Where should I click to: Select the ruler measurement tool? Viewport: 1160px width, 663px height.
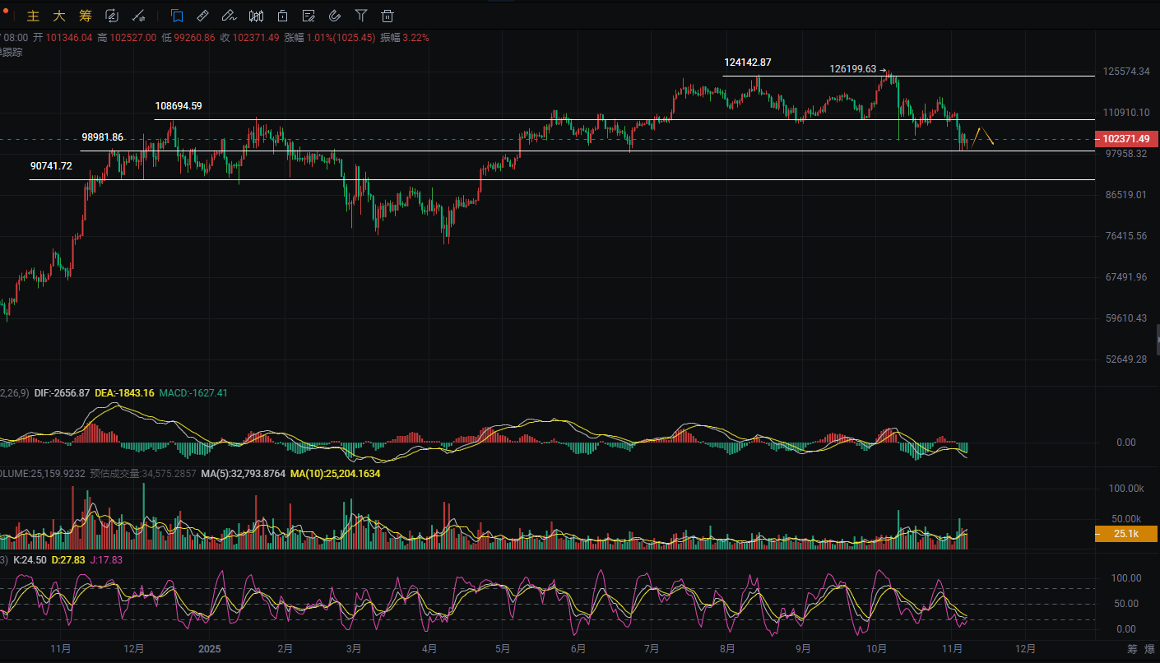pyautogui.click(x=203, y=16)
